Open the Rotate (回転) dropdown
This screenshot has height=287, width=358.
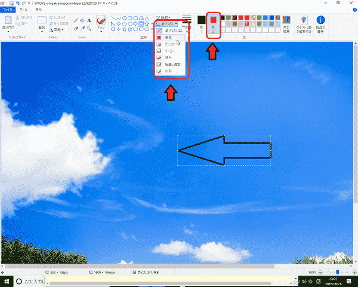(56, 30)
